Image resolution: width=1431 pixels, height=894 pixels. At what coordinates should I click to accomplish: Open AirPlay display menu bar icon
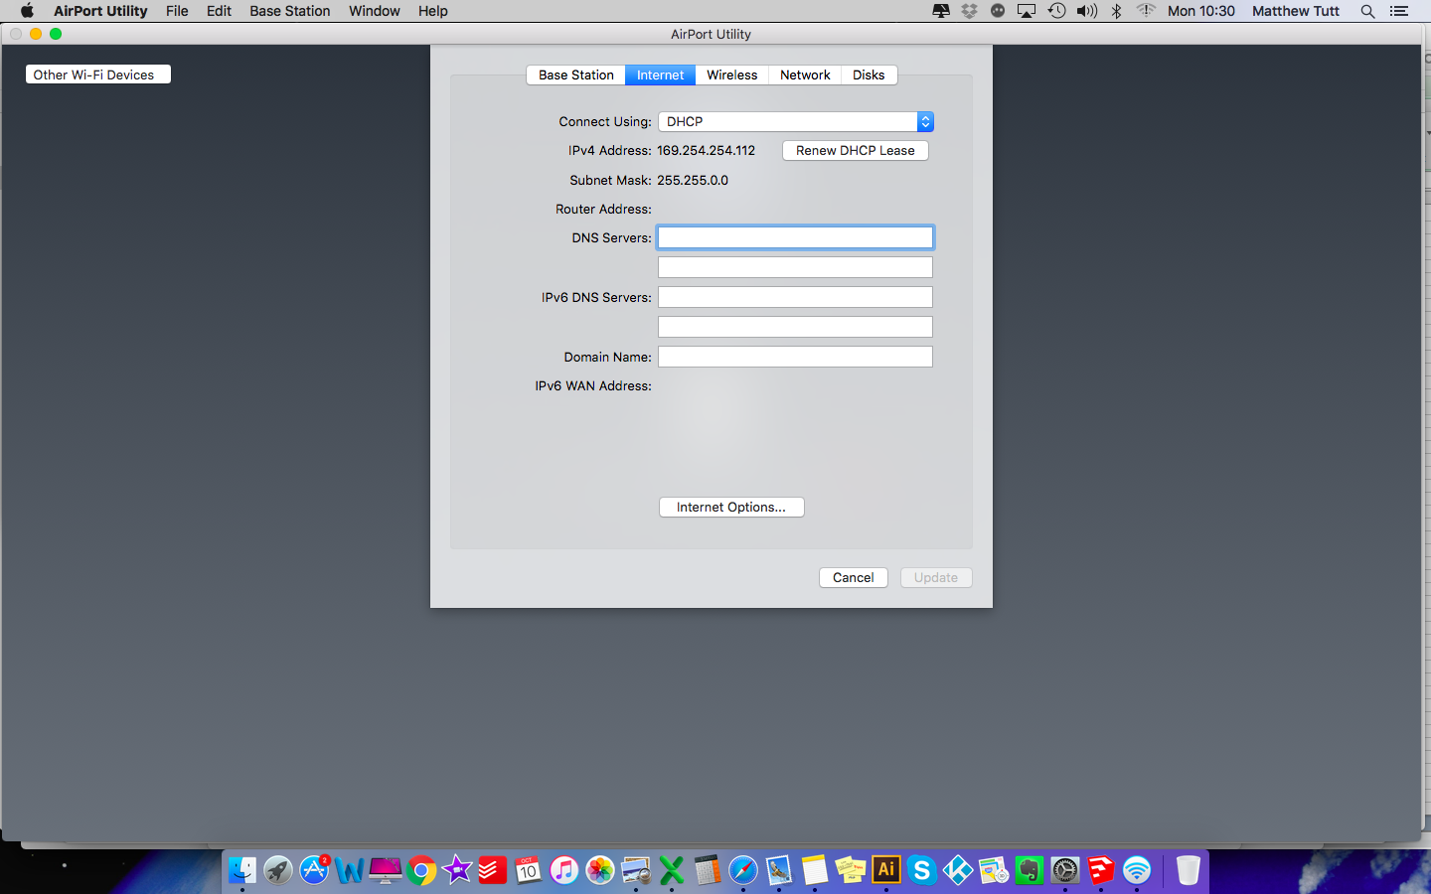(1027, 11)
